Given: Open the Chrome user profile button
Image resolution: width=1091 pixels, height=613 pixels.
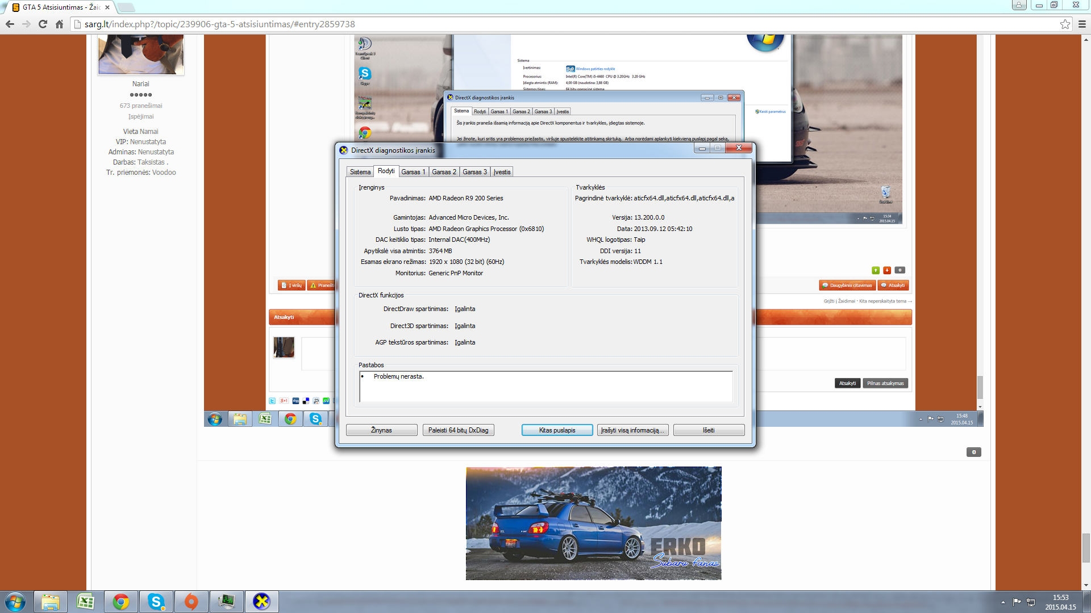Looking at the screenshot, I should click(x=1019, y=5).
